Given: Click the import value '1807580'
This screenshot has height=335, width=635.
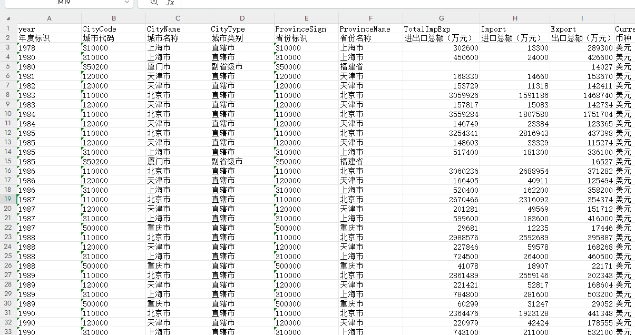Looking at the screenshot, I should tap(515, 114).
